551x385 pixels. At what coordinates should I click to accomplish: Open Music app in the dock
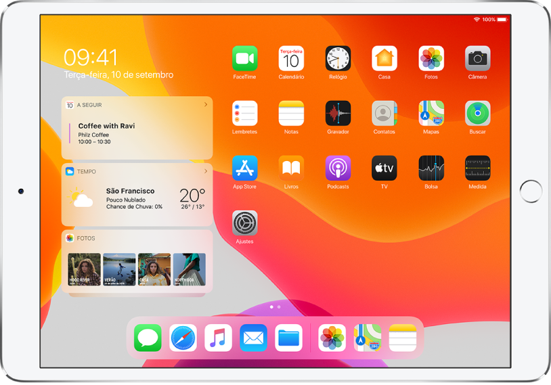point(218,338)
